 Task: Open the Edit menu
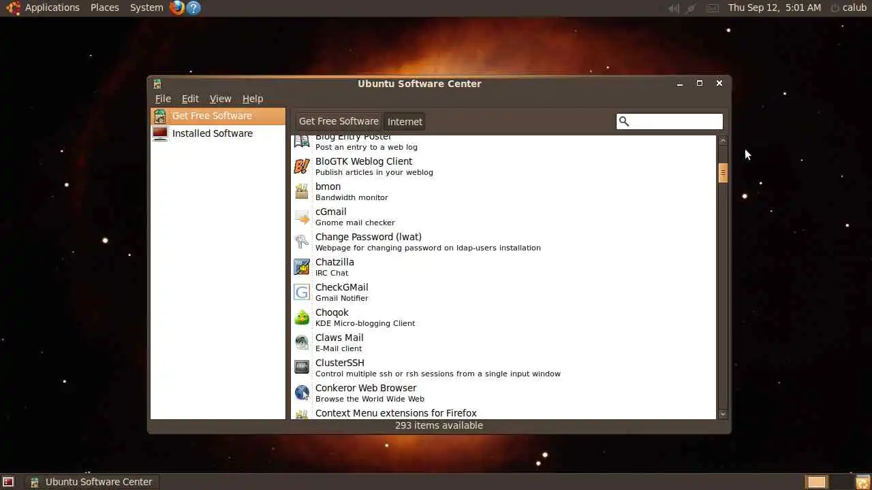coord(190,99)
